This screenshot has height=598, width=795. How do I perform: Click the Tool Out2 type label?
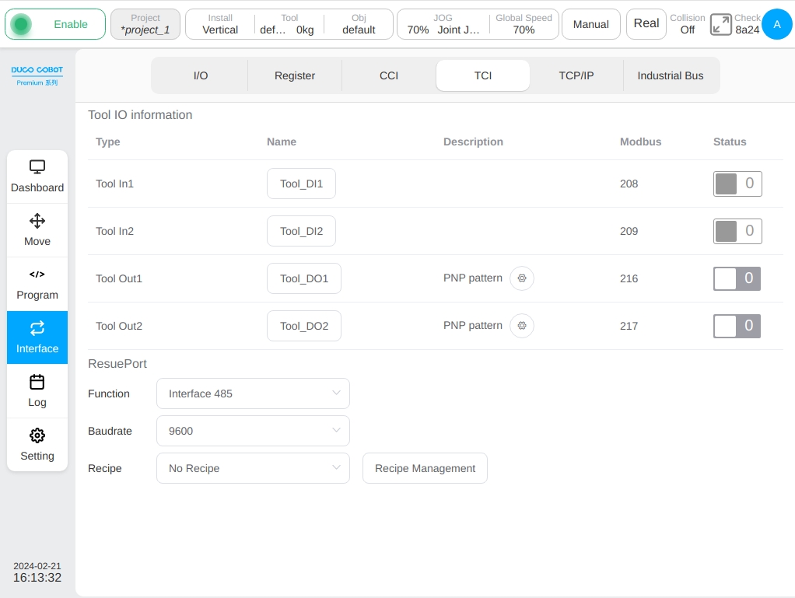[119, 326]
